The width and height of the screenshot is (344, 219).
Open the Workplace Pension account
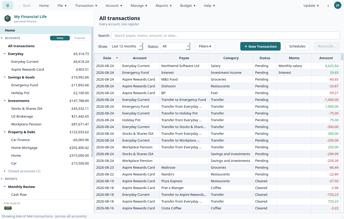(45, 124)
